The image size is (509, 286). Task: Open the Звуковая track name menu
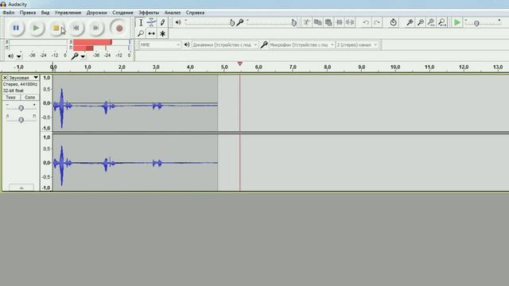click(x=24, y=78)
